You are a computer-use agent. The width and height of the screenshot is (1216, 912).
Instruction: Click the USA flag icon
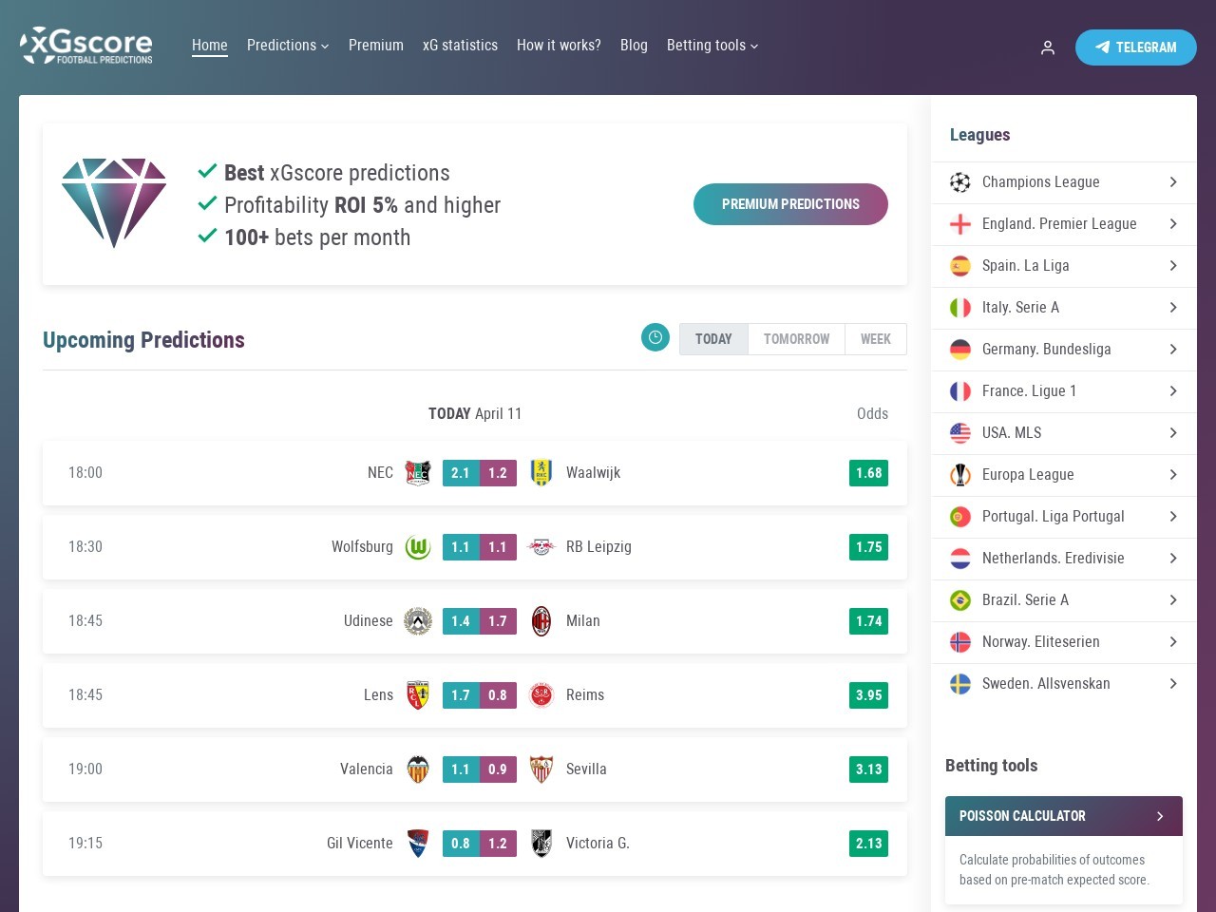pos(960,432)
